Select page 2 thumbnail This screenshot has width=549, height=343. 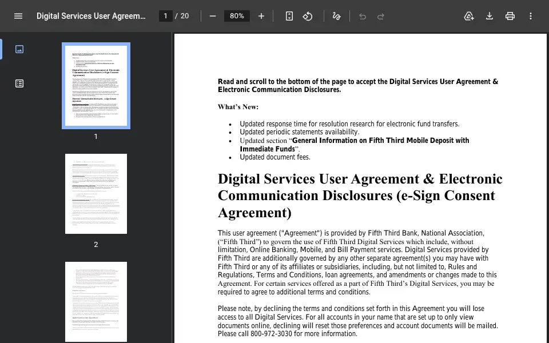point(96,194)
